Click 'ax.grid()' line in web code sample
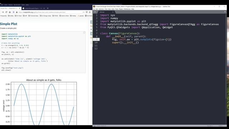The height and width of the screenshot is (129, 229). coord(6,63)
